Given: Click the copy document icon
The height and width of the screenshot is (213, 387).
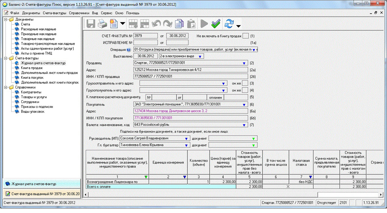Looking at the screenshot, I should pos(180,24).
